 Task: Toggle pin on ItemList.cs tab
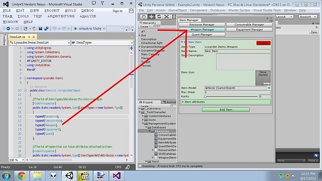[29, 37]
